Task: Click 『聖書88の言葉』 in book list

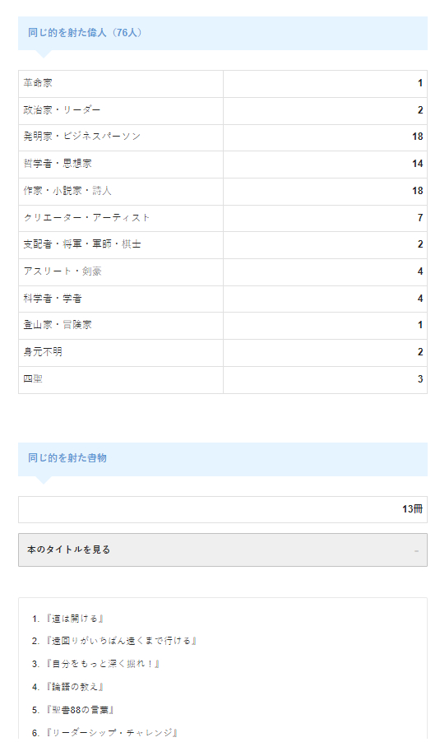Action: pos(80,710)
